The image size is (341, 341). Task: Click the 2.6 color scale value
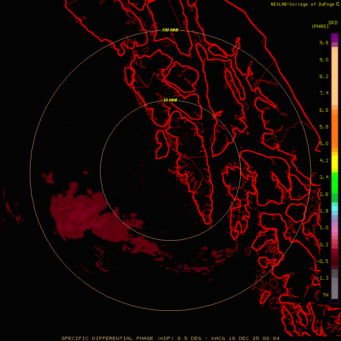coord(324,194)
